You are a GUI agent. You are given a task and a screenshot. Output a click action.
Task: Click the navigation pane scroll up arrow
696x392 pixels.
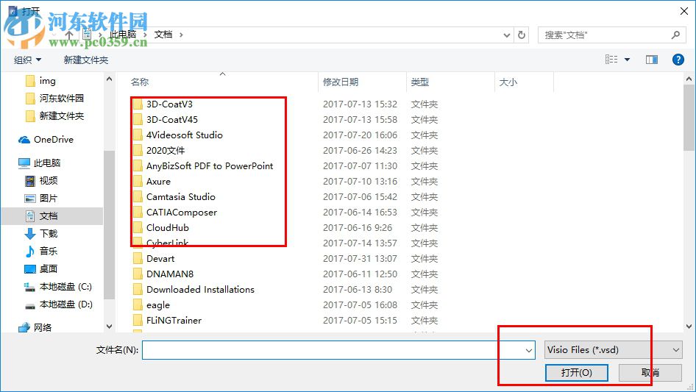109,79
